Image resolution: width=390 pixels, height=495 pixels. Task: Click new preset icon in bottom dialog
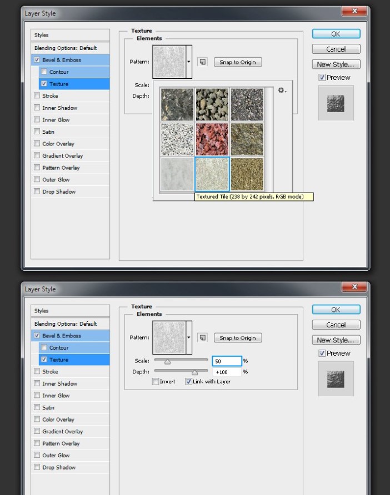pyautogui.click(x=203, y=338)
